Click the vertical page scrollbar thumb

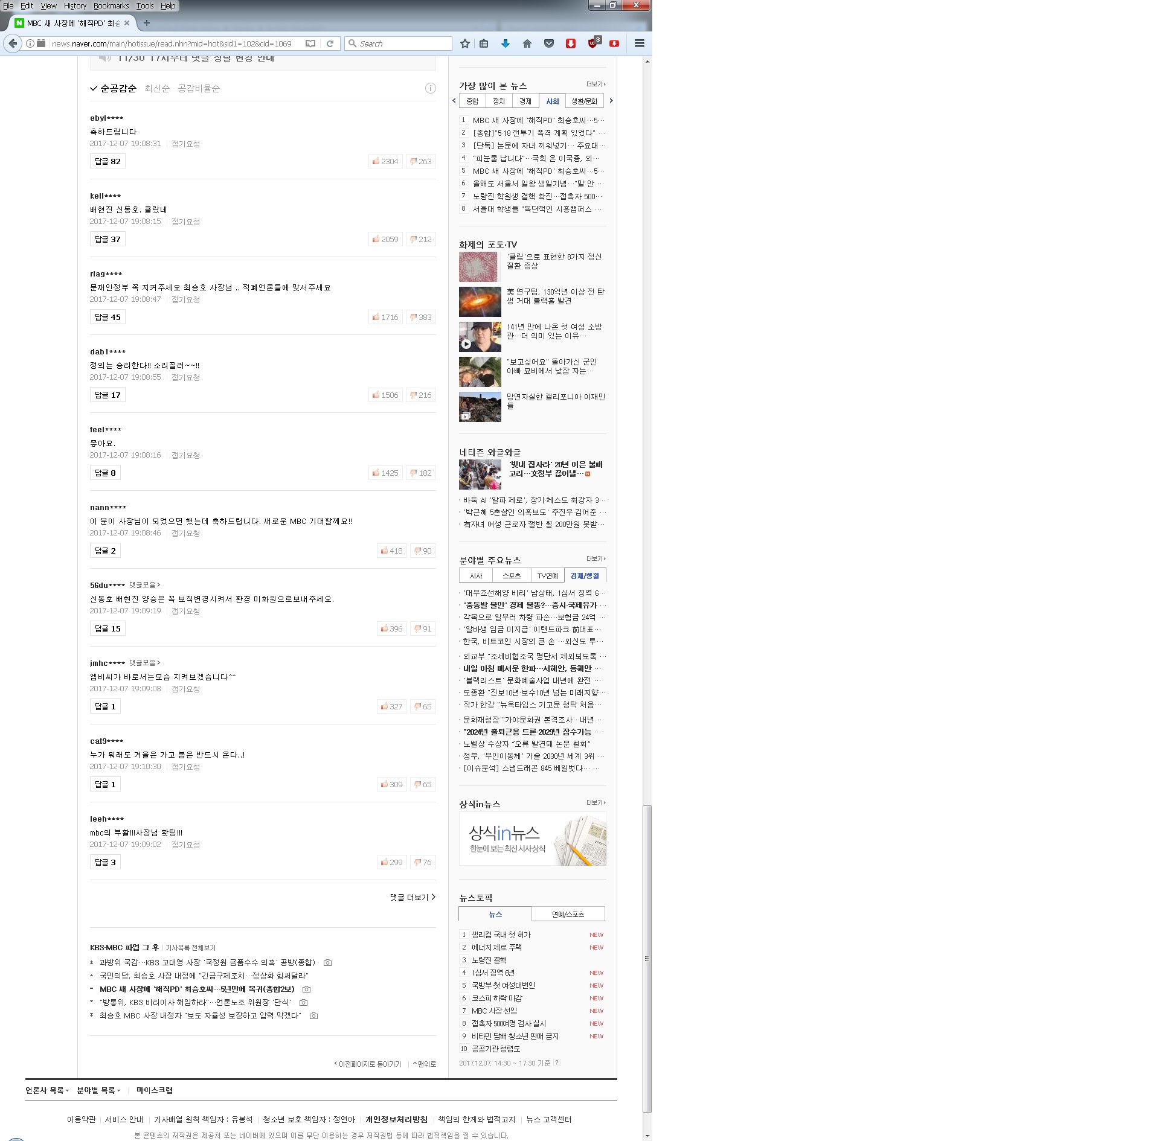click(647, 958)
